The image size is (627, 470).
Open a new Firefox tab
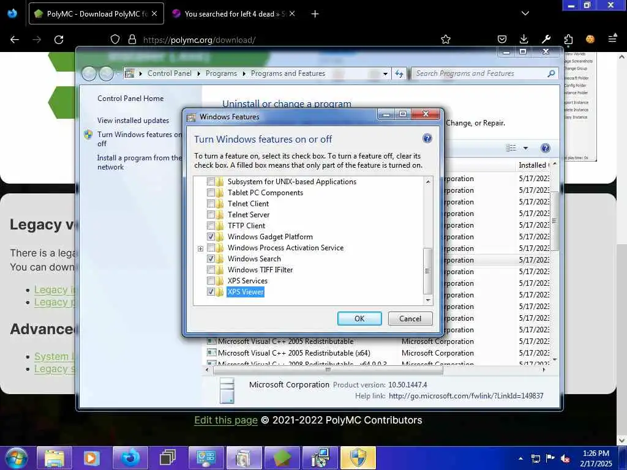click(x=315, y=14)
